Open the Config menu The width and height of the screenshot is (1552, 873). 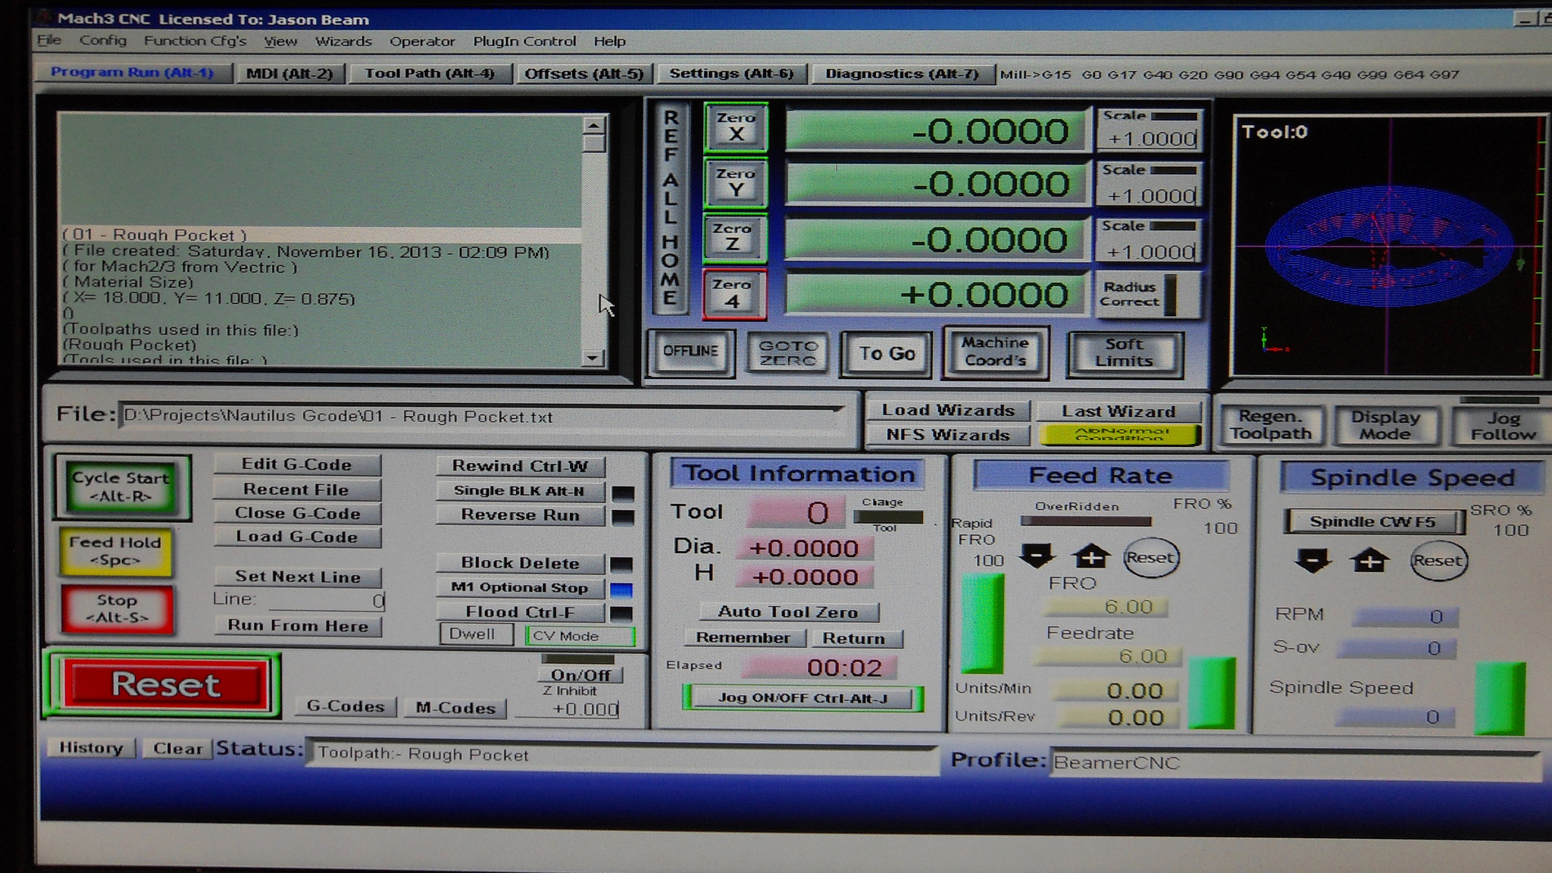(x=102, y=41)
